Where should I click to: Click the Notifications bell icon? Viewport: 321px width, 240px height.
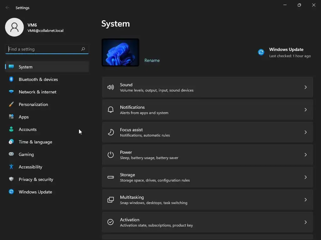click(x=111, y=110)
